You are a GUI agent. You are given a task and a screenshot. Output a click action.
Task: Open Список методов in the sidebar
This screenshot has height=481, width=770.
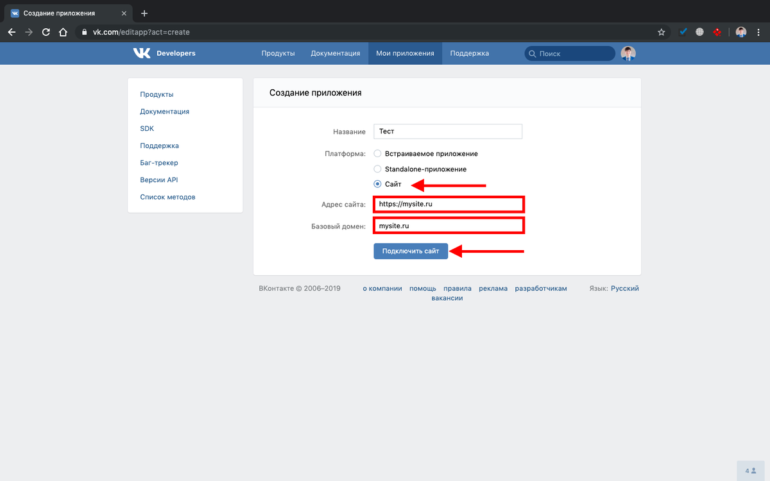167,197
